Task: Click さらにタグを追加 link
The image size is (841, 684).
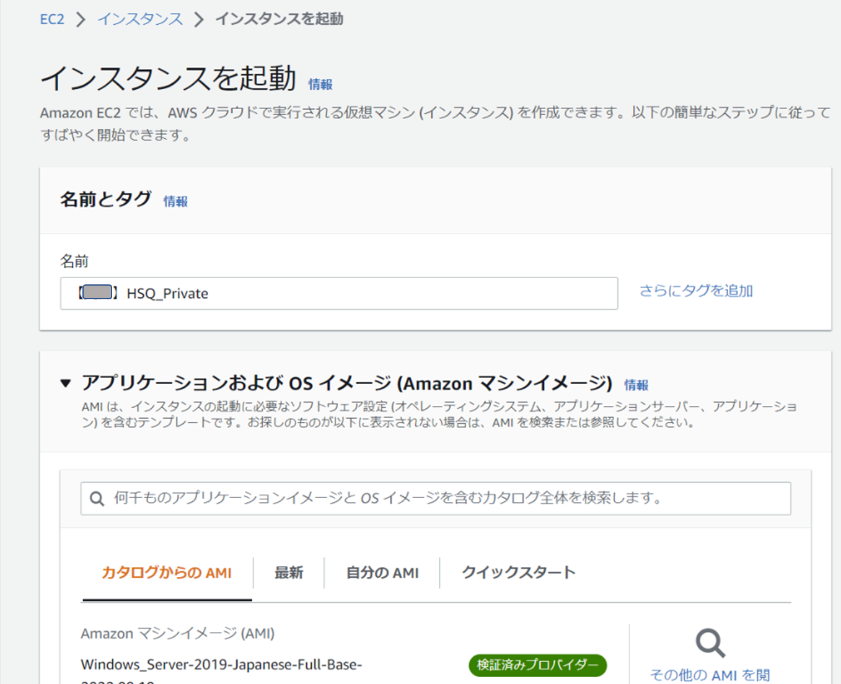Action: (696, 291)
